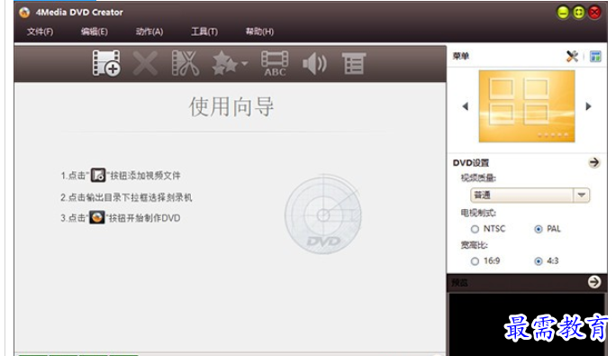Open menu edit tools icon in 菜单 panel
This screenshot has height=356, width=616.
572,56
